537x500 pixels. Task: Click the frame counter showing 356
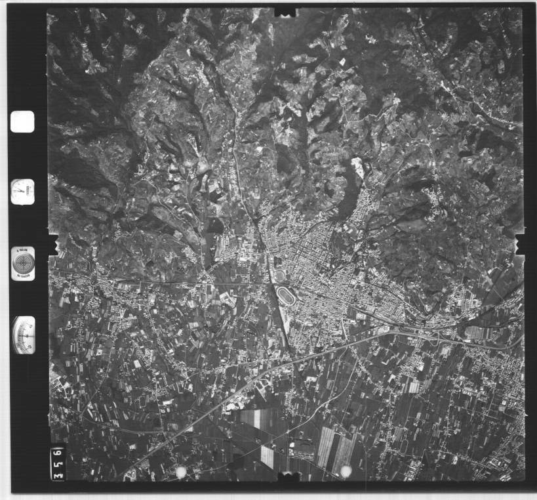click(58, 463)
